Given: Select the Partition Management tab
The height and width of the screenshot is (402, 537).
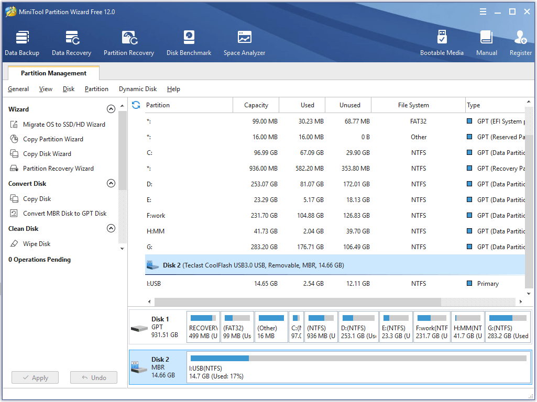Looking at the screenshot, I should click(53, 73).
